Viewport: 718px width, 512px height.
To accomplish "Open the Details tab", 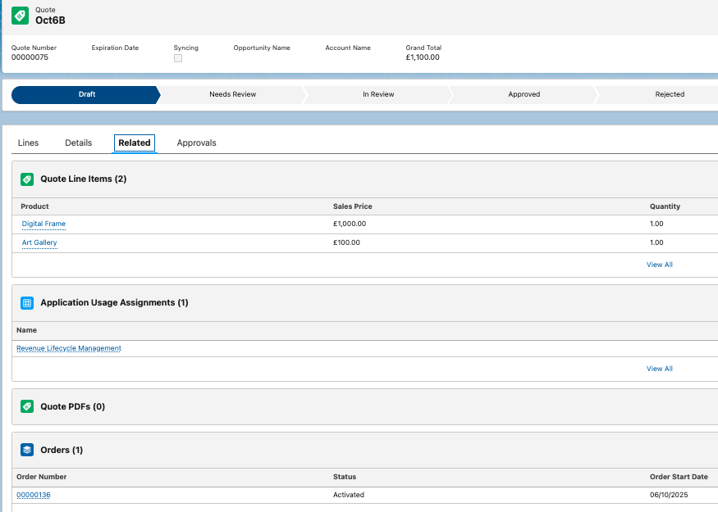I will click(79, 143).
